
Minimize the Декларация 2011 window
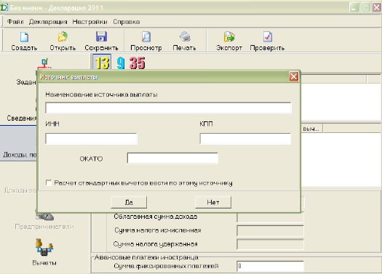(354, 7)
